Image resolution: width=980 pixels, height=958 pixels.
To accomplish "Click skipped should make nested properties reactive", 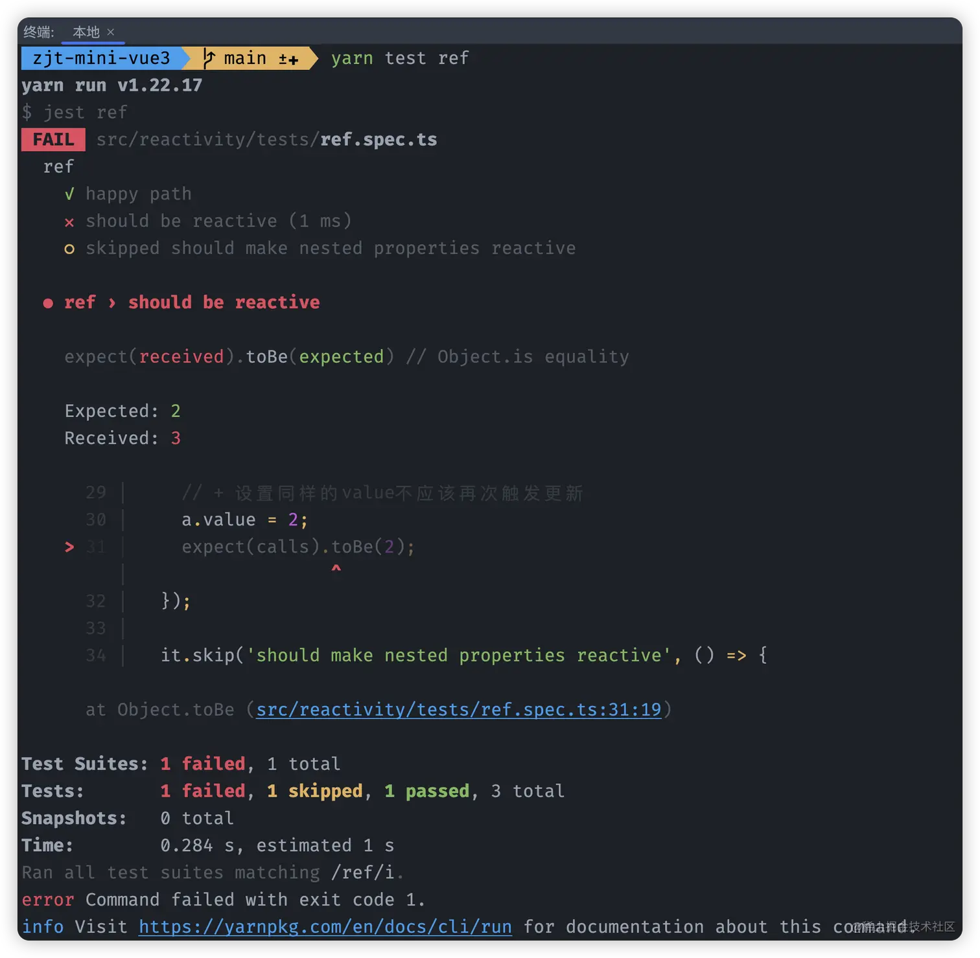I will [x=331, y=249].
